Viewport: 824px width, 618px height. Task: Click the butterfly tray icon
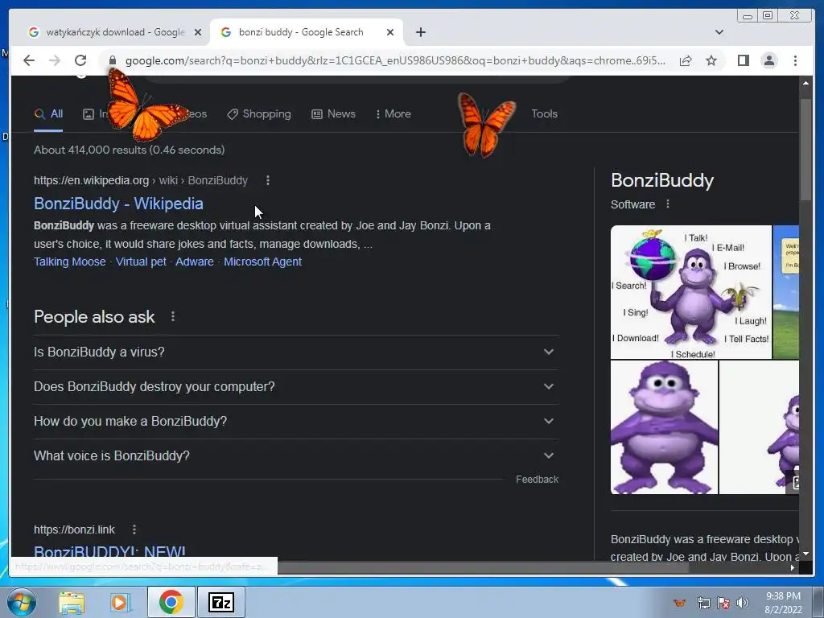[680, 603]
